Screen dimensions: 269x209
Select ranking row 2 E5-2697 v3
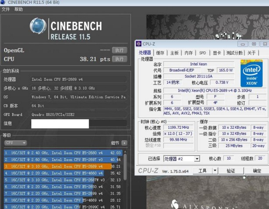[63, 159]
